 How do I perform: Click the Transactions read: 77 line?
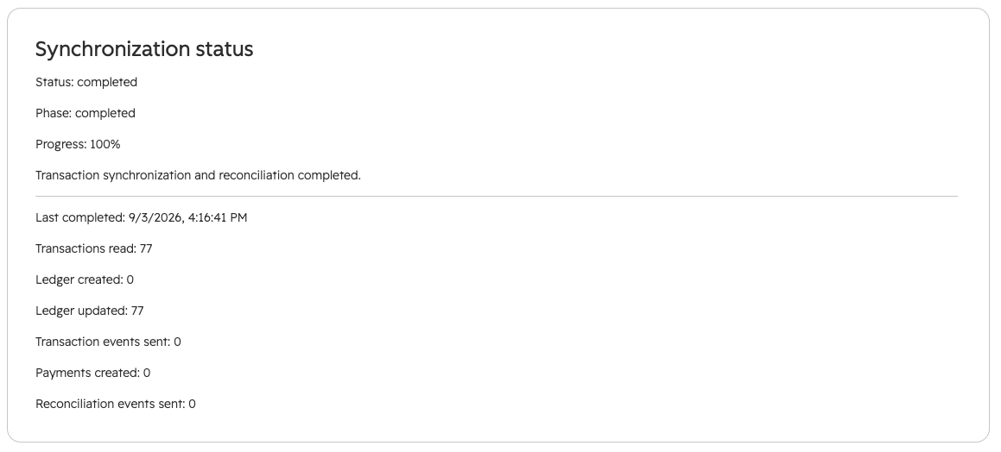point(94,248)
